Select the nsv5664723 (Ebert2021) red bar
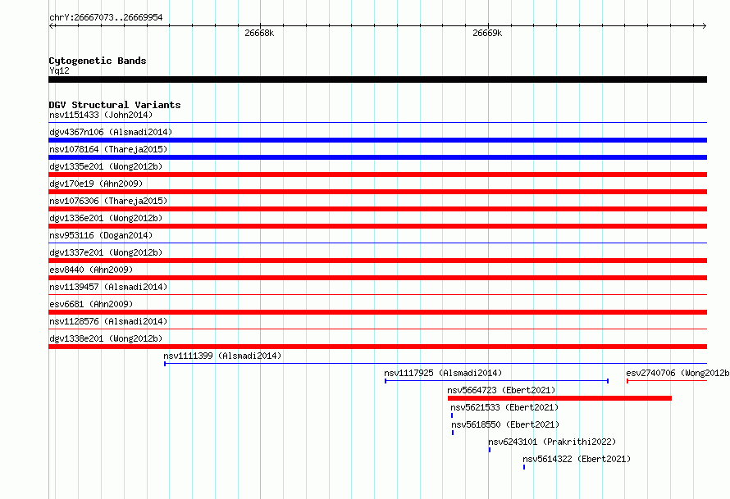The height and width of the screenshot is (499, 730). (x=559, y=398)
